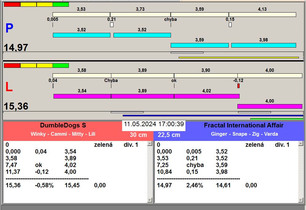Click 'zelená' in the DumbleDogs results list
The height and width of the screenshot is (210, 306).
[103, 145]
